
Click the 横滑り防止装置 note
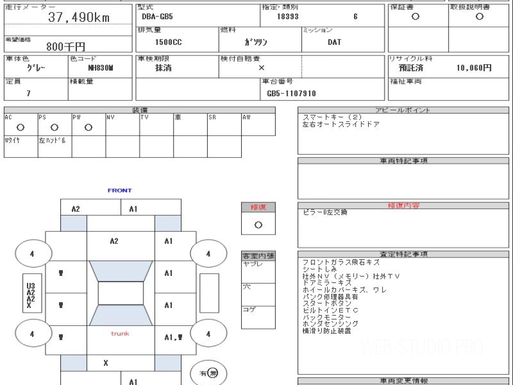click(x=327, y=331)
